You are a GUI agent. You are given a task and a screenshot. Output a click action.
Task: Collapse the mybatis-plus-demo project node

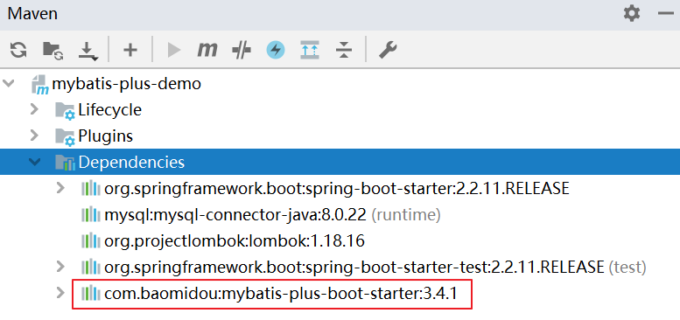8,83
